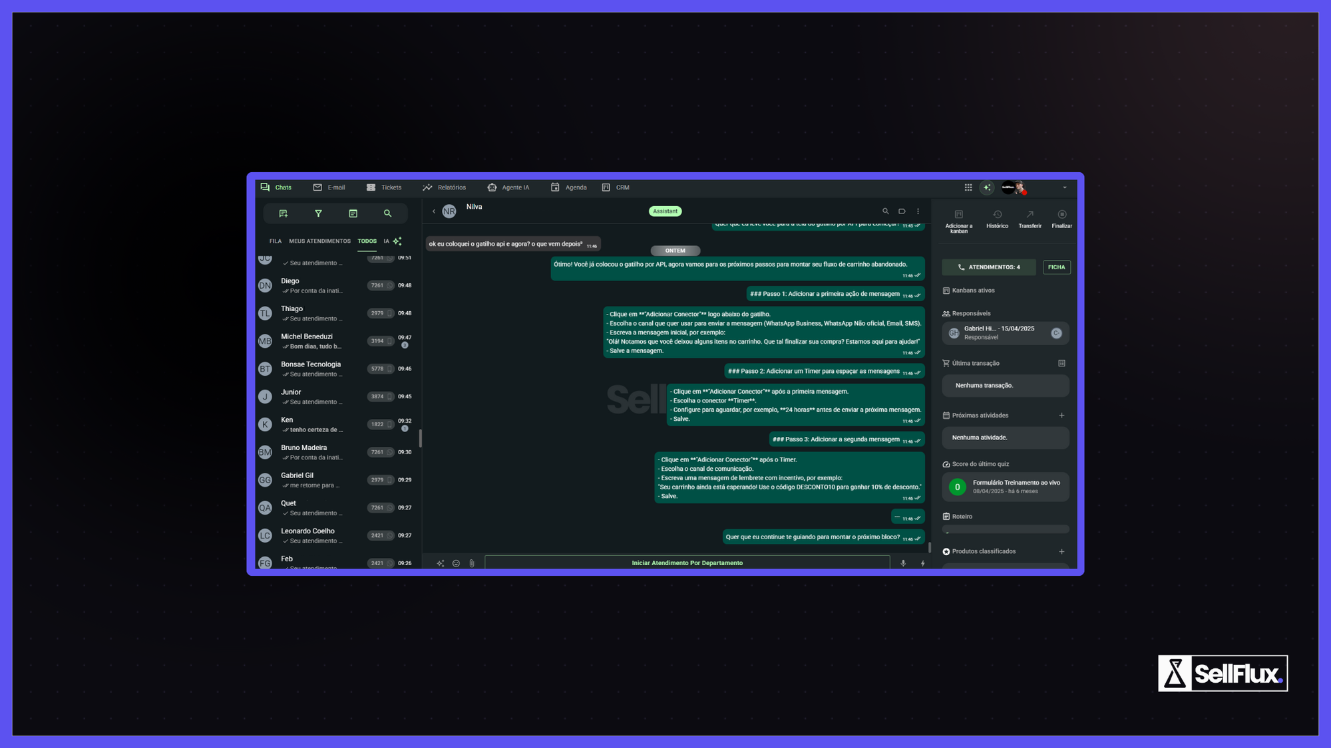Click the microphone icon to record audio
This screenshot has height=748, width=1331.
[x=903, y=563]
